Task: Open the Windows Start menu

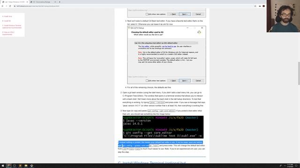Action: (x=3, y=166)
